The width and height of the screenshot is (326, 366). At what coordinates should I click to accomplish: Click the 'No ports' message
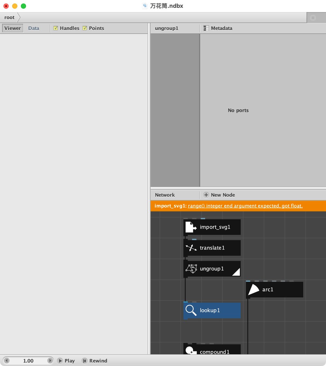pyautogui.click(x=238, y=110)
